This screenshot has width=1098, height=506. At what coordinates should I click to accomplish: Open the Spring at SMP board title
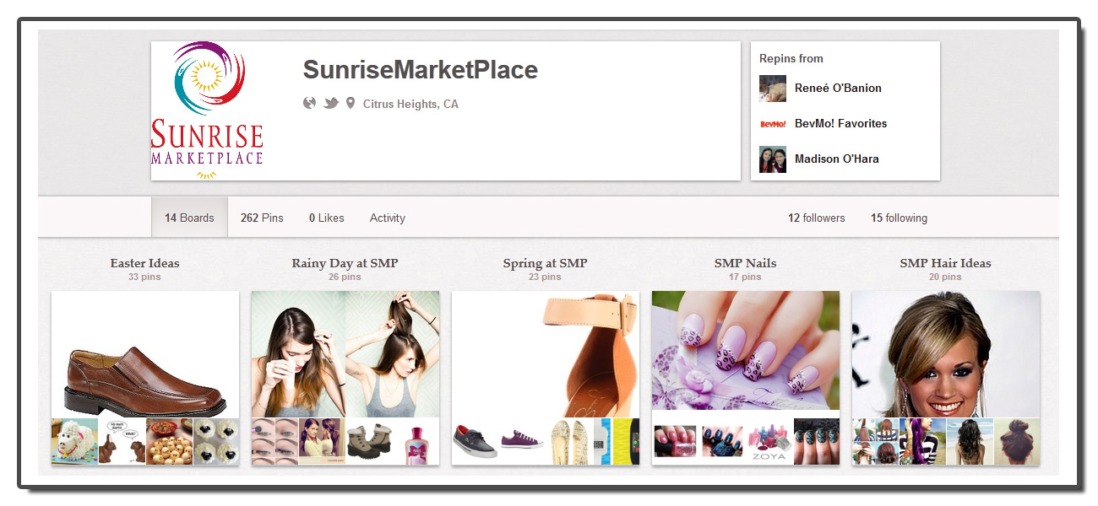(x=545, y=263)
